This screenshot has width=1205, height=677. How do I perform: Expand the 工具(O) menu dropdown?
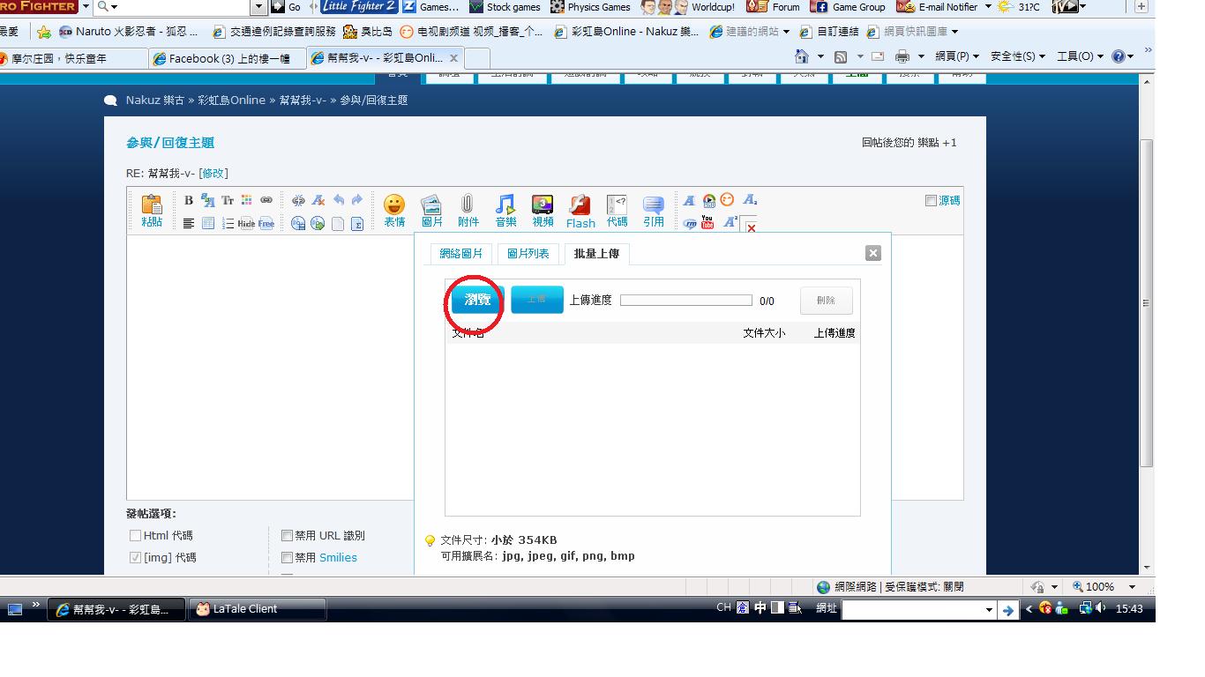(1080, 56)
